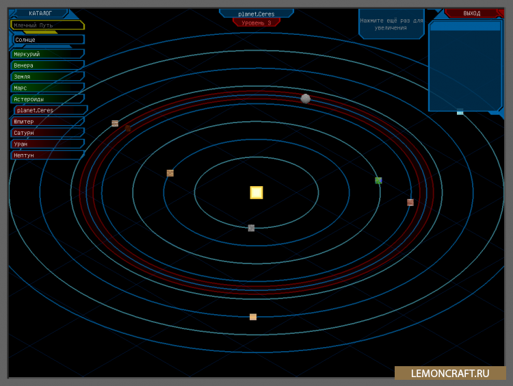Viewport: 513px width, 386px height.
Task: Click the gray sphere on the red orbit
Action: coord(306,99)
